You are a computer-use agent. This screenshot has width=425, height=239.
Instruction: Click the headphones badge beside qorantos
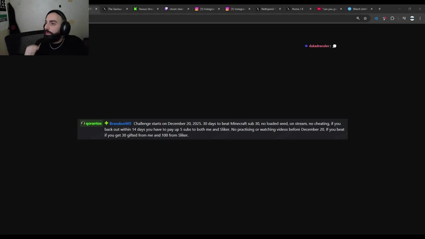pyautogui.click(x=83, y=123)
